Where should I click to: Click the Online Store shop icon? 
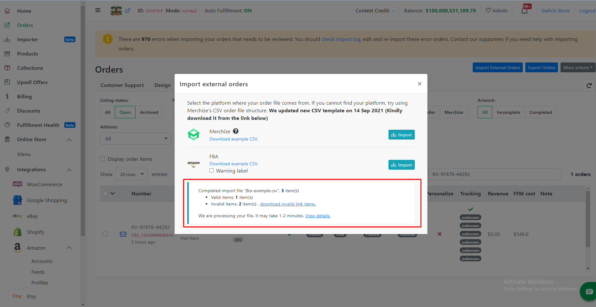coord(7,139)
